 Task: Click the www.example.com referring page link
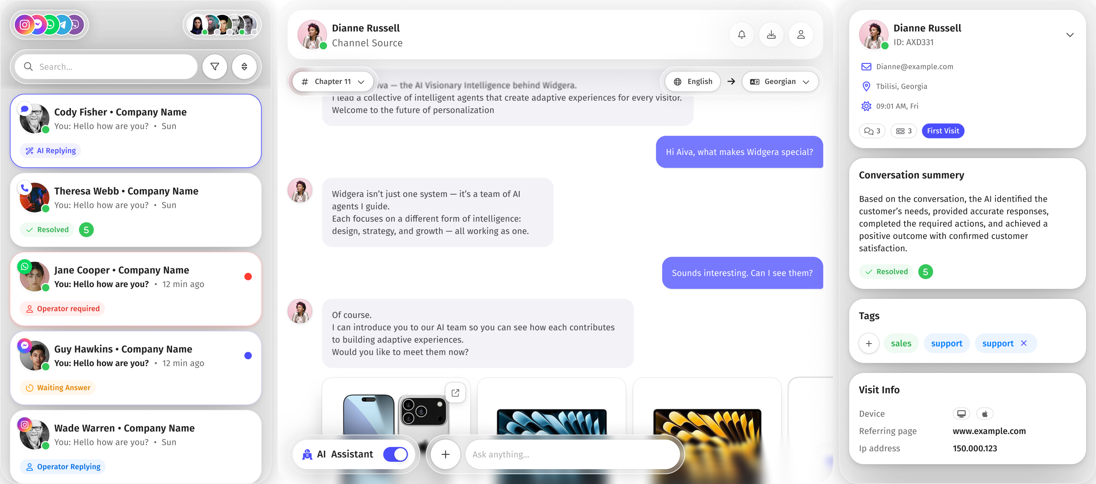pyautogui.click(x=989, y=431)
